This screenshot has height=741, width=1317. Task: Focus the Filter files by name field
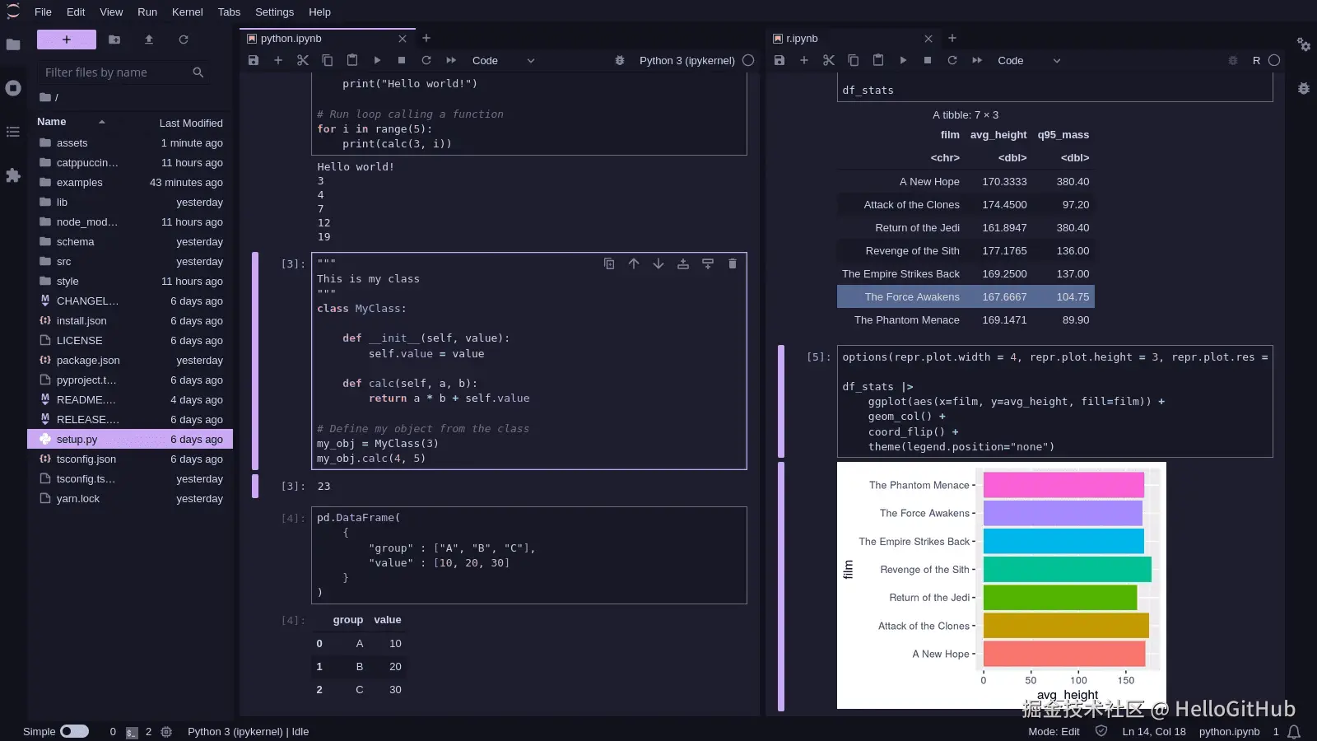tap(123, 72)
